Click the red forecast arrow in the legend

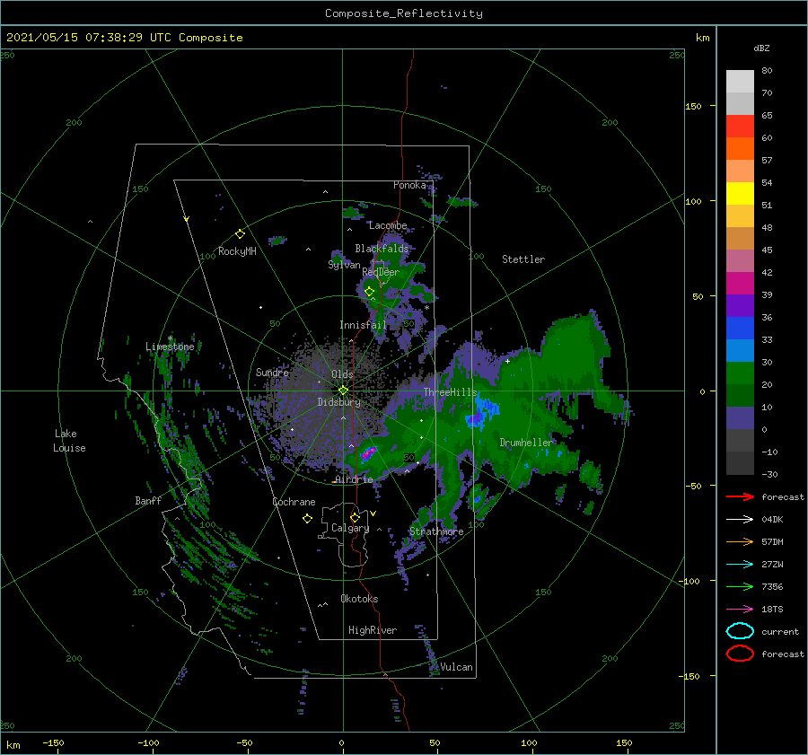click(x=740, y=496)
